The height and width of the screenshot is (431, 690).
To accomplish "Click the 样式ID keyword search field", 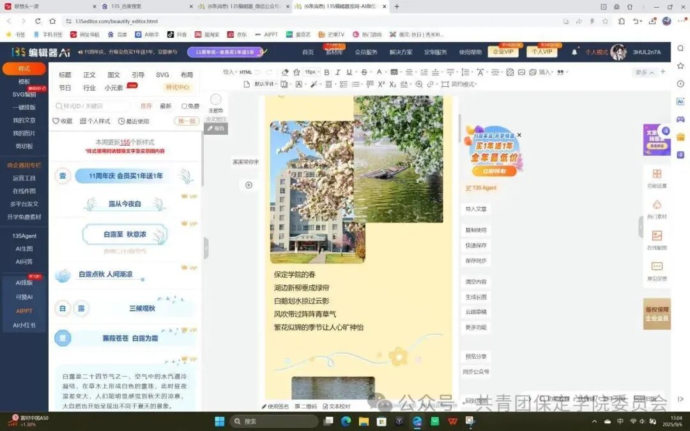I will click(93, 106).
